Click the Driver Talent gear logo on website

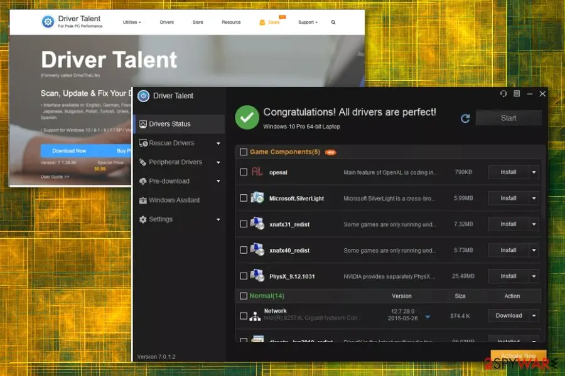click(x=48, y=21)
